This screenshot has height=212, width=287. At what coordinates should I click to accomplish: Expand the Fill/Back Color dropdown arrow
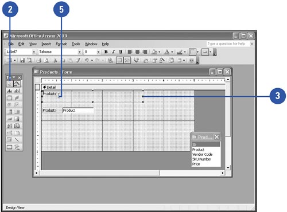(159, 52)
